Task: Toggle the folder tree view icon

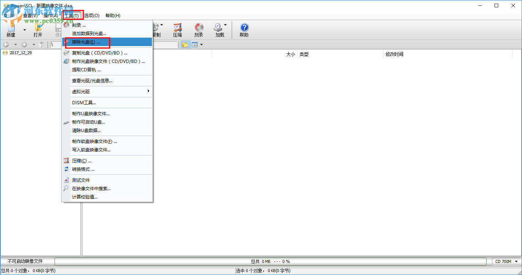Action: pyautogui.click(x=185, y=45)
